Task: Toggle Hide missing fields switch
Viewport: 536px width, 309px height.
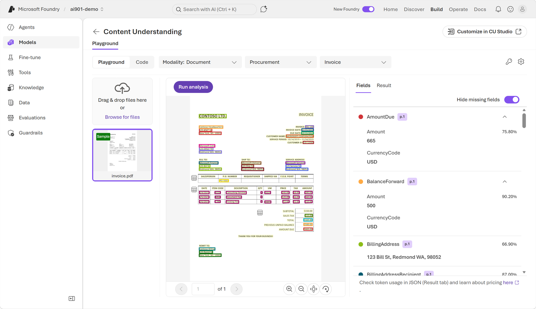Action: tap(512, 100)
